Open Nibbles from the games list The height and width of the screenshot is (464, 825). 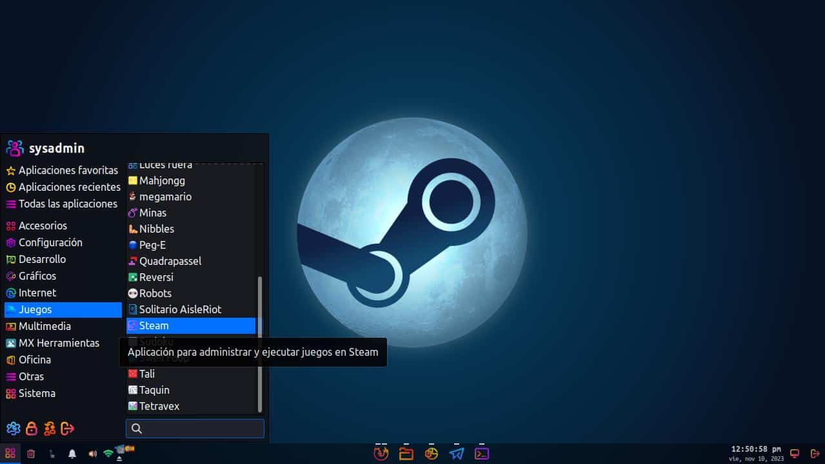191,229
